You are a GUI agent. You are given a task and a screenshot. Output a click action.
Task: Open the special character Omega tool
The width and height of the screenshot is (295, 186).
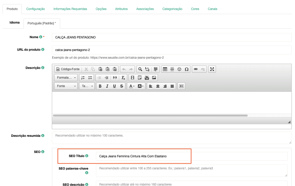coord(187,69)
